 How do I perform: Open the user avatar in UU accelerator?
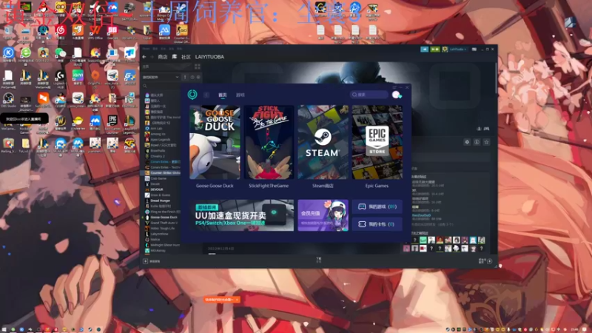click(x=396, y=95)
